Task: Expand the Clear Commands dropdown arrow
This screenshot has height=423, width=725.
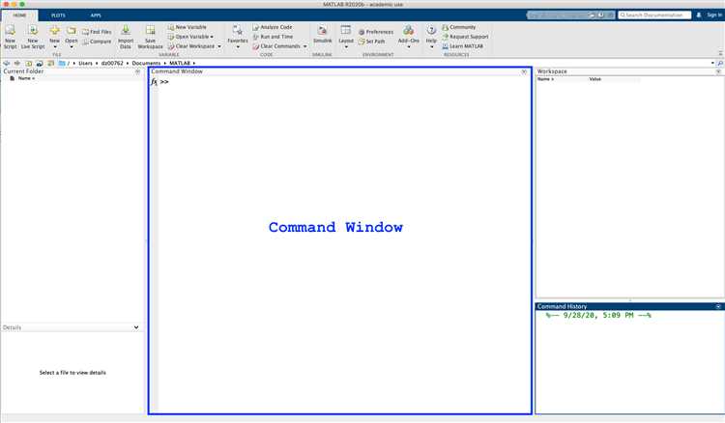Action: pos(304,46)
